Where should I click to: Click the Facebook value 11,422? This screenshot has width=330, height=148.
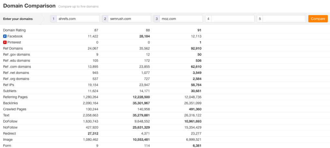point(93,36)
